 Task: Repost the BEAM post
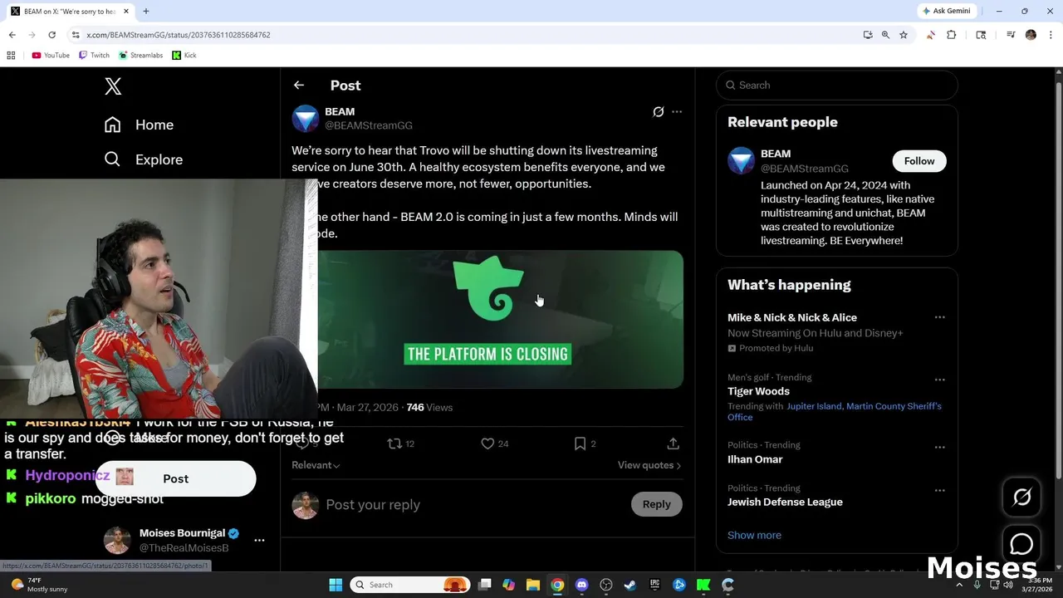pos(400,444)
